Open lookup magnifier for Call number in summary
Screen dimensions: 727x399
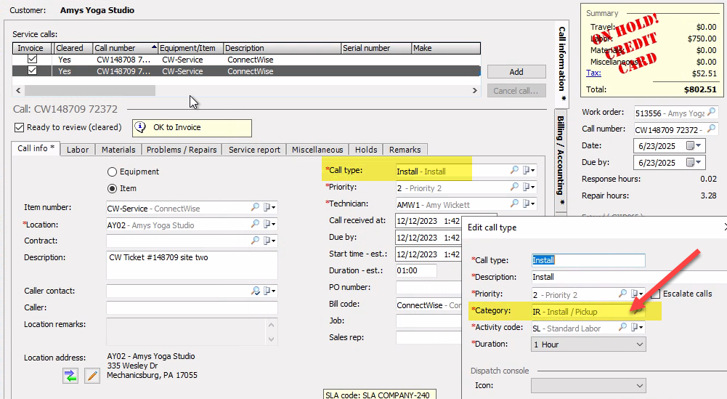(x=712, y=129)
